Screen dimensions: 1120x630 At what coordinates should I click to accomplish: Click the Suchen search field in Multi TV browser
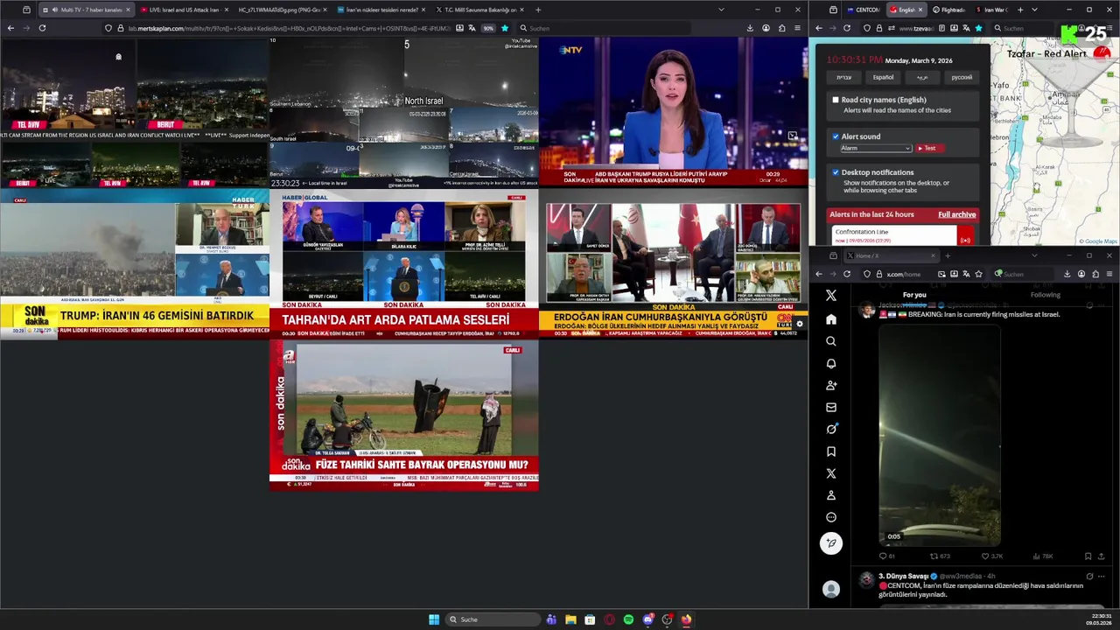pyautogui.click(x=604, y=28)
